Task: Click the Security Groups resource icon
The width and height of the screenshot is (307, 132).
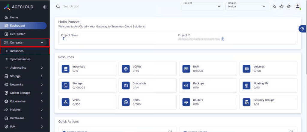Action: [x=247, y=102]
